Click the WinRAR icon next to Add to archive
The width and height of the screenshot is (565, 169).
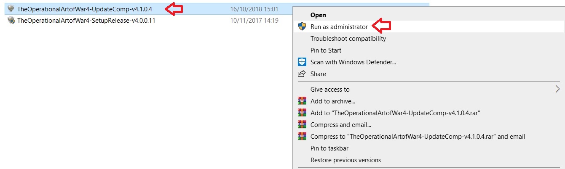[302, 101]
